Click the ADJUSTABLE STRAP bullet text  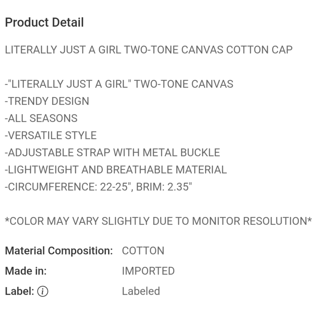pos(58,153)
